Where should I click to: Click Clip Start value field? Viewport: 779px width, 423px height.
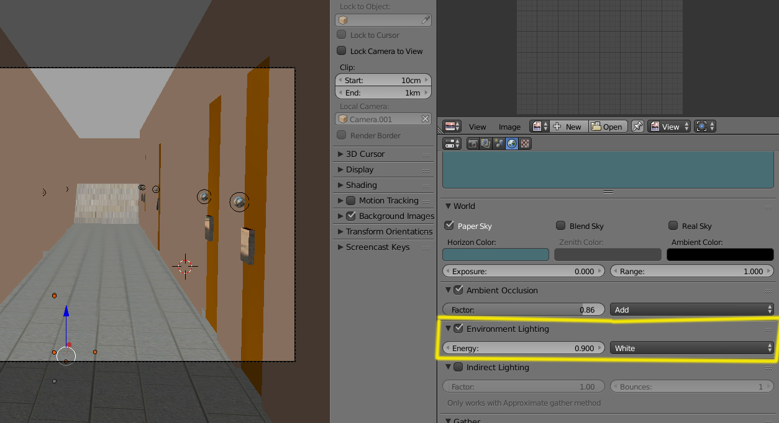tap(383, 80)
